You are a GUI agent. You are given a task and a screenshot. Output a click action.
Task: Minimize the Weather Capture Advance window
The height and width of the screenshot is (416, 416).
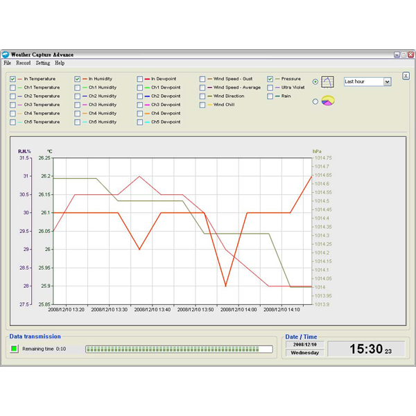[x=397, y=55]
